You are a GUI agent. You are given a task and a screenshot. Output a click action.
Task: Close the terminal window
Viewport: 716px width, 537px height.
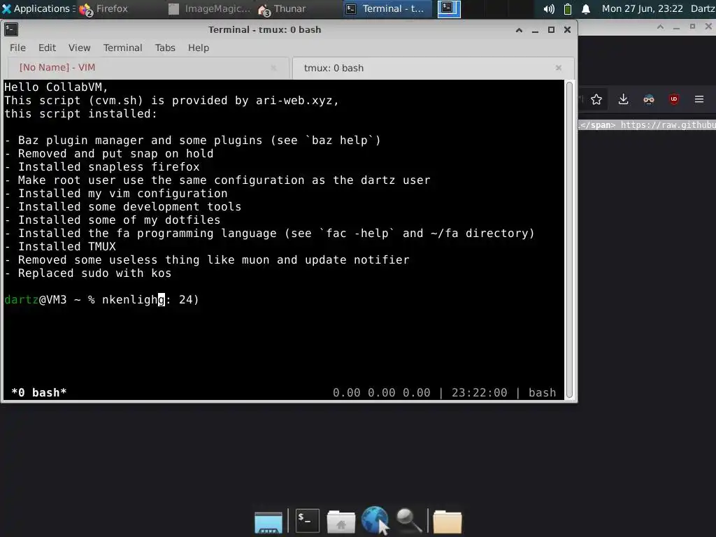click(x=567, y=30)
